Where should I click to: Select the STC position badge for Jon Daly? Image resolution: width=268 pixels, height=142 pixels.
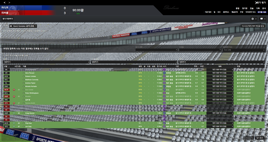6,127
